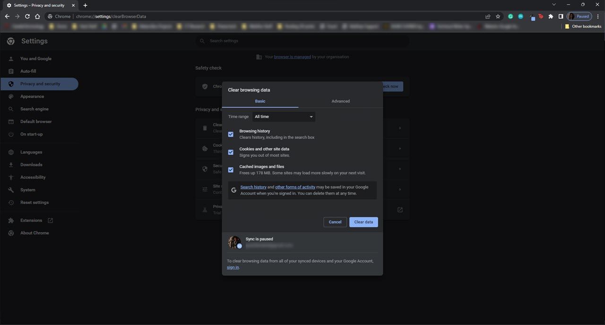Bookmark this tab with star icon

pyautogui.click(x=498, y=16)
